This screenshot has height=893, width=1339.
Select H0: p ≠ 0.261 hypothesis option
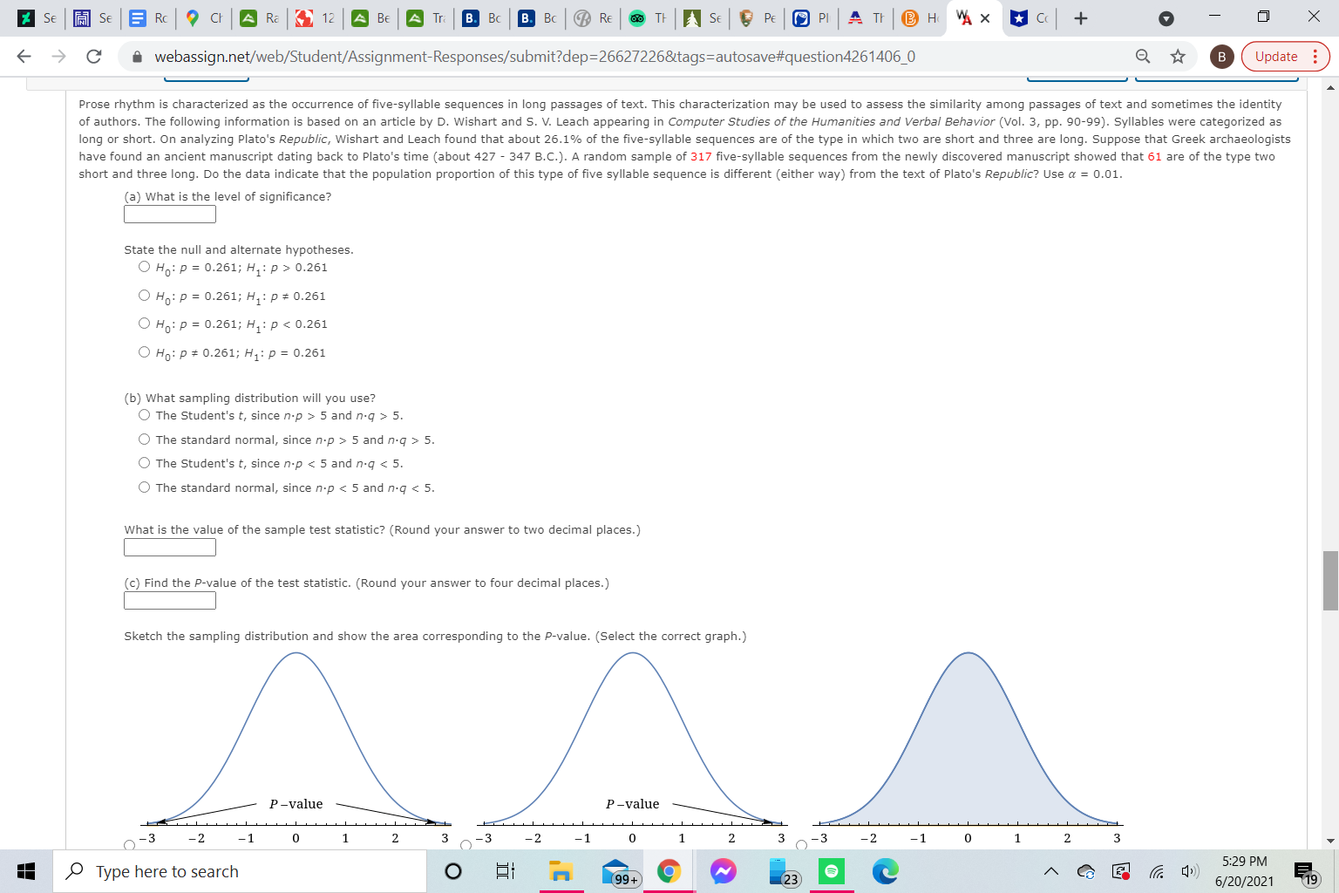145,352
